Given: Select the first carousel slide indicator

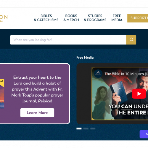Looking at the screenshot, I should click(79, 128).
